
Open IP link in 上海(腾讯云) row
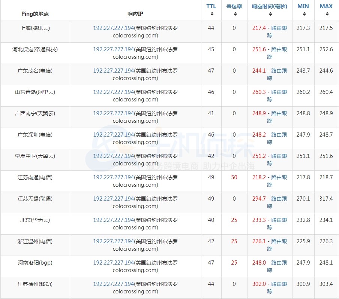click(x=114, y=28)
